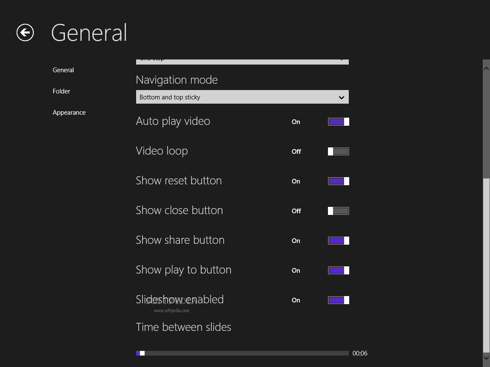Expand the Navigation mode dropdown
The height and width of the screenshot is (367, 490).
pos(242,97)
